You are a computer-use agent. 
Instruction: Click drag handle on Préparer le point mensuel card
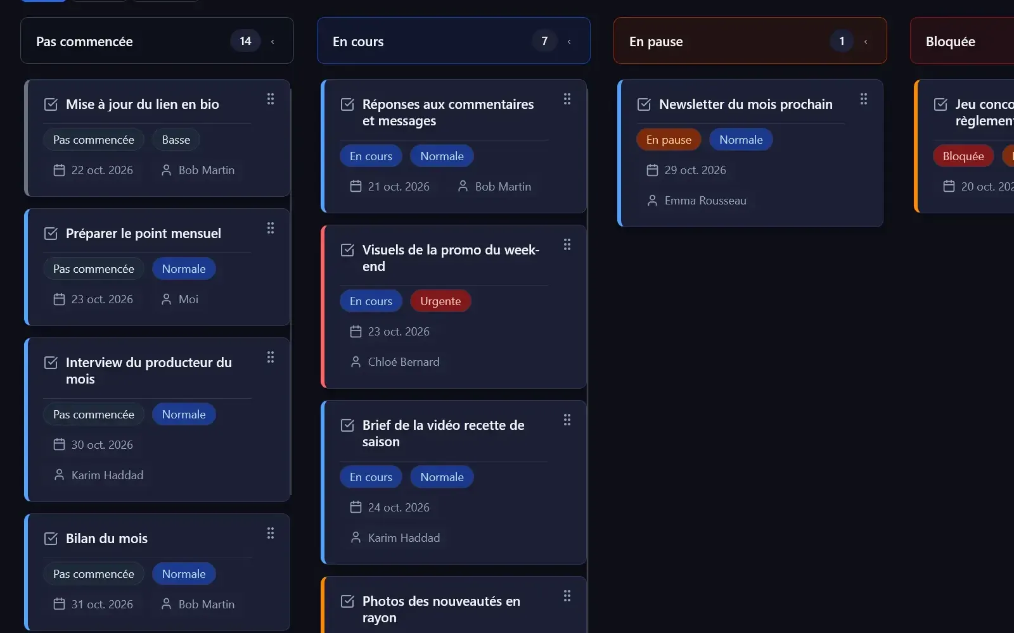coord(271,228)
